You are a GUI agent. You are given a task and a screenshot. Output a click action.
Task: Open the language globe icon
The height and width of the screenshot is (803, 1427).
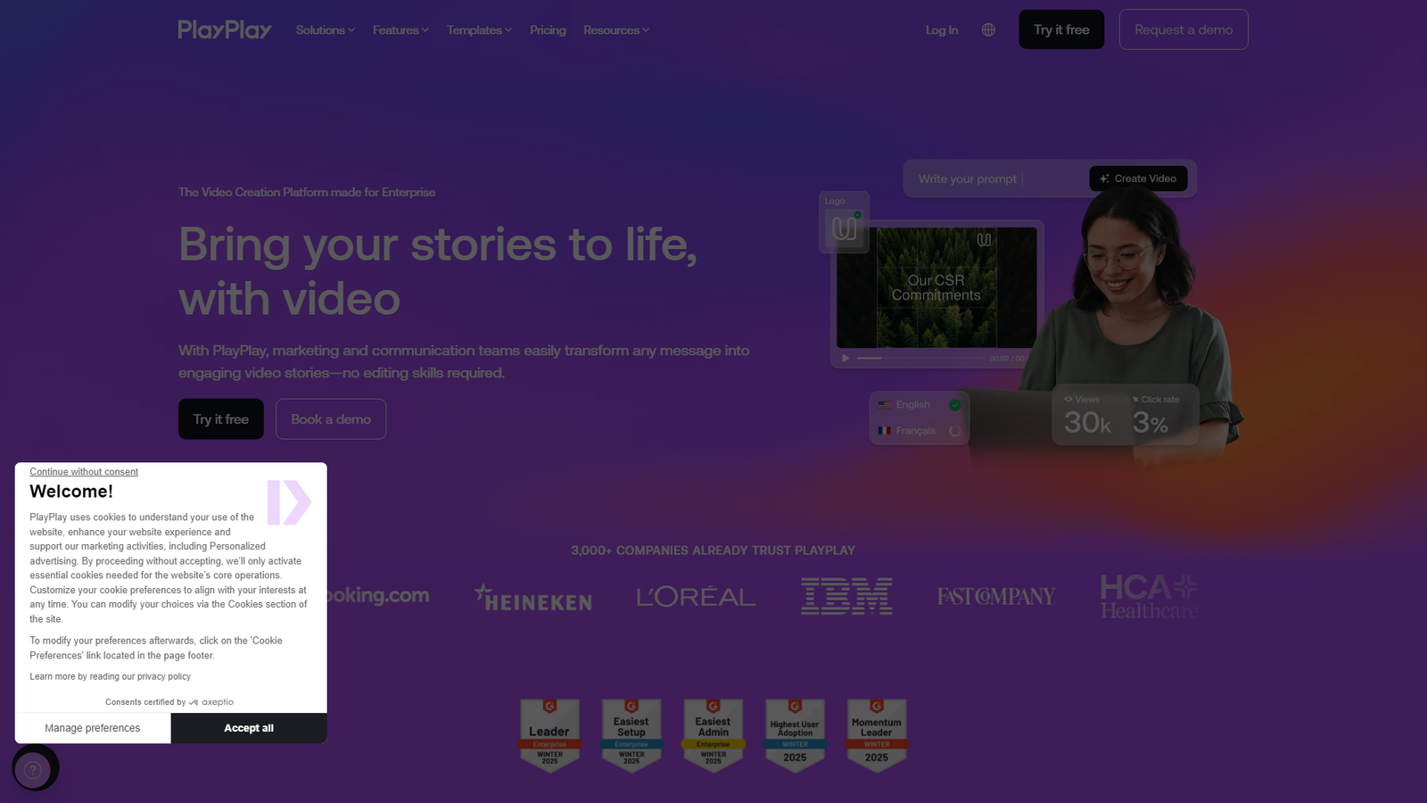pyautogui.click(x=988, y=29)
